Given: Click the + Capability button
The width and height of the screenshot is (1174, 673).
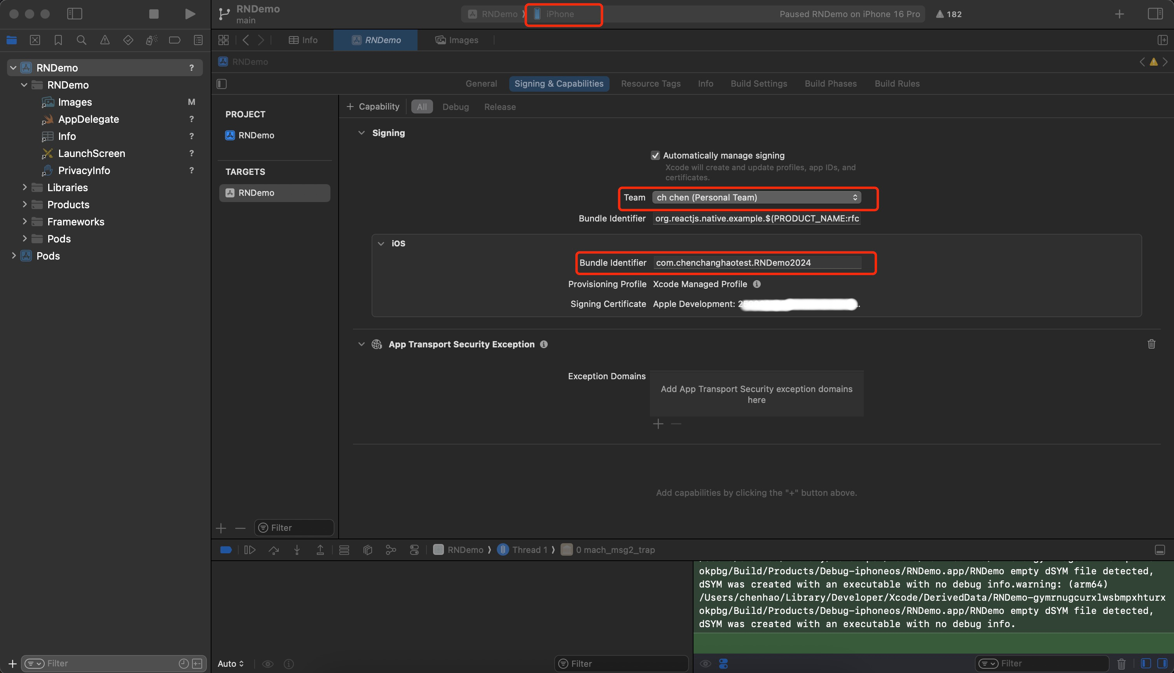Looking at the screenshot, I should [x=373, y=107].
